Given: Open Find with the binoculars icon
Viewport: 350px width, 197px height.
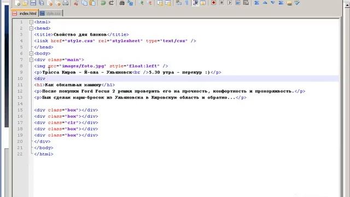Looking at the screenshot, I should pos(122,3).
